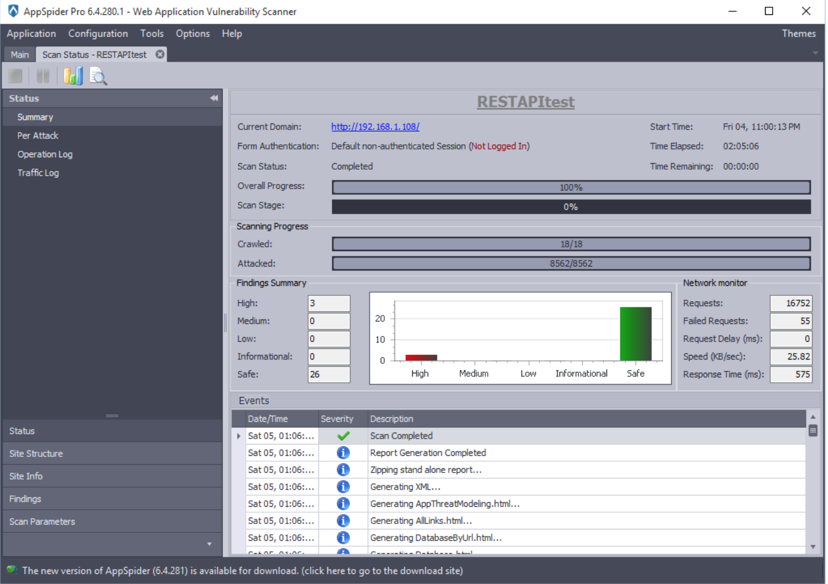828x584 pixels.
Task: Open the Tools menu
Action: 152,34
